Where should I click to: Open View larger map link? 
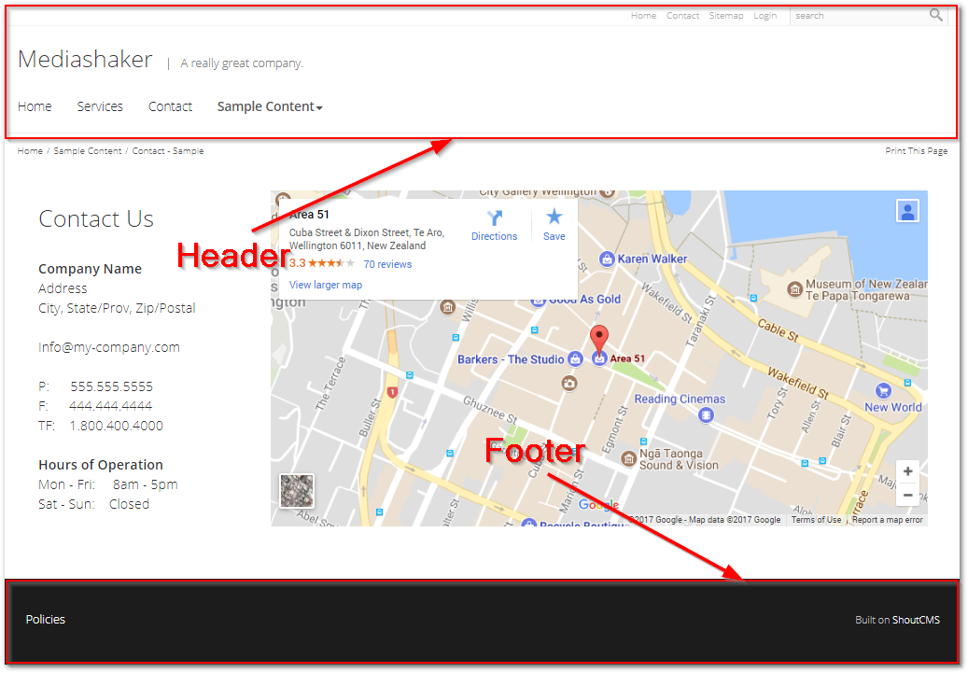[326, 285]
